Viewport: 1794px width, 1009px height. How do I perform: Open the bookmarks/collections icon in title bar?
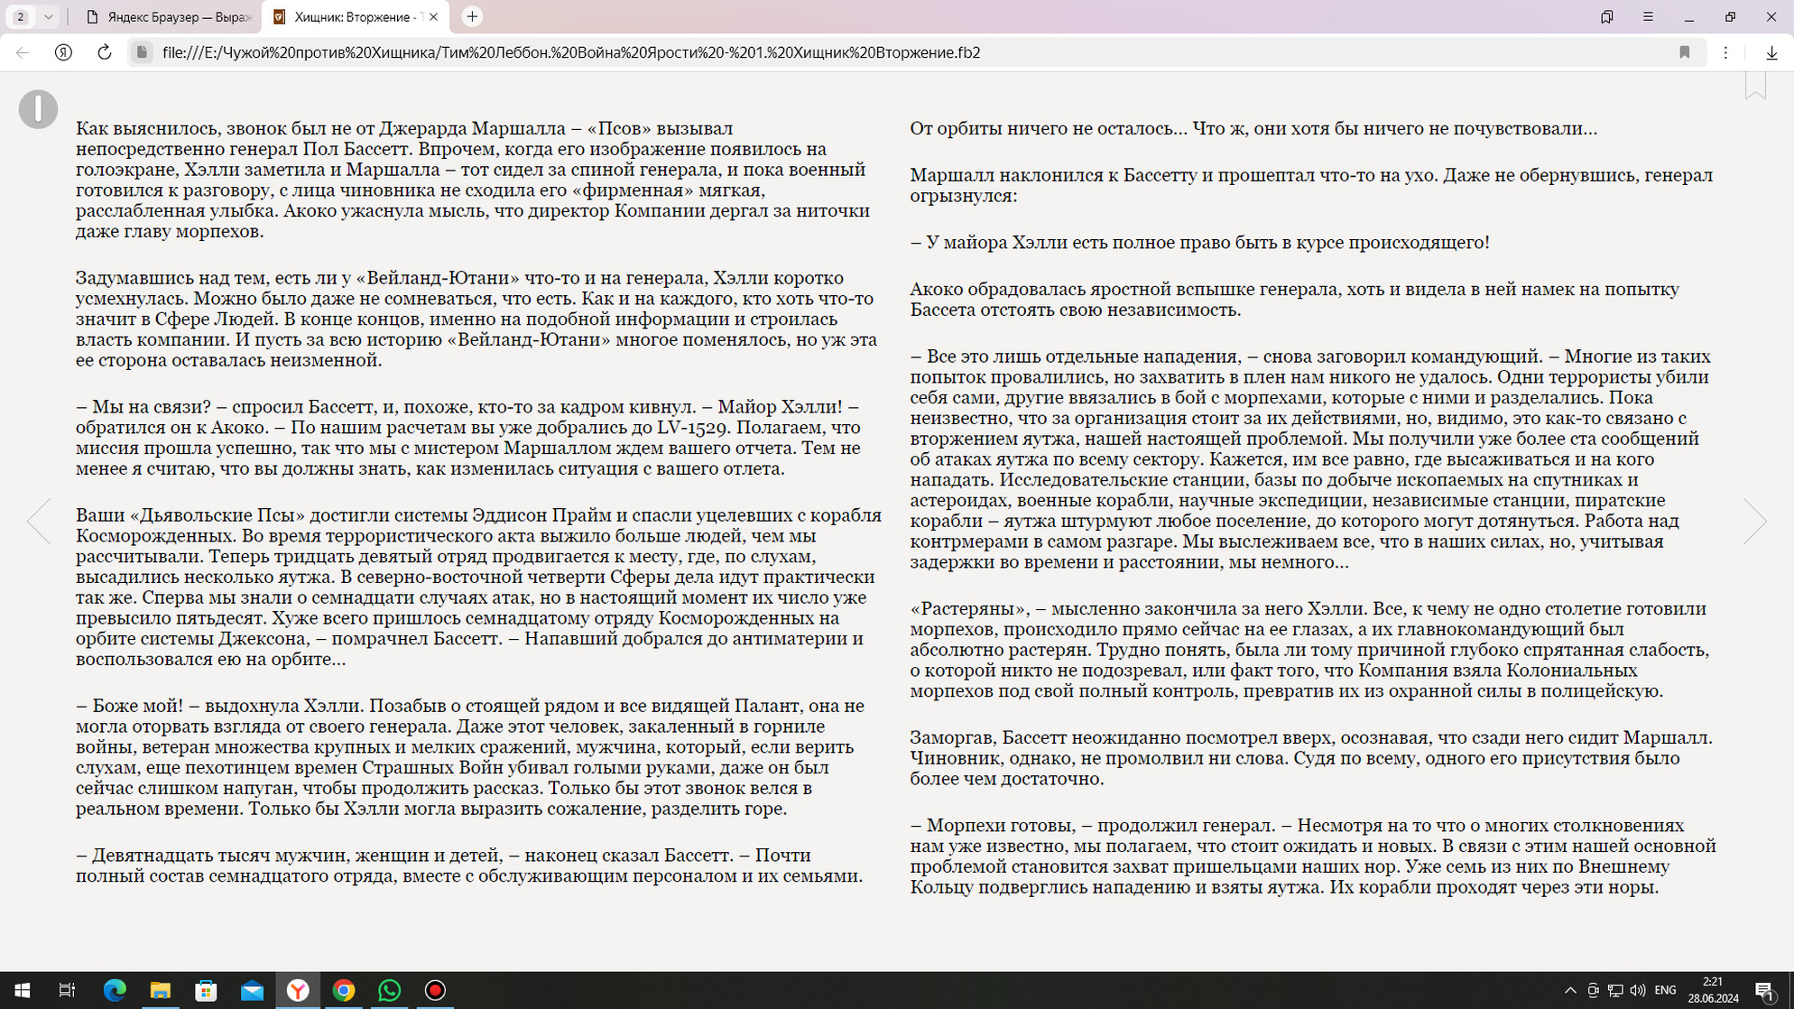pyautogui.click(x=1606, y=16)
